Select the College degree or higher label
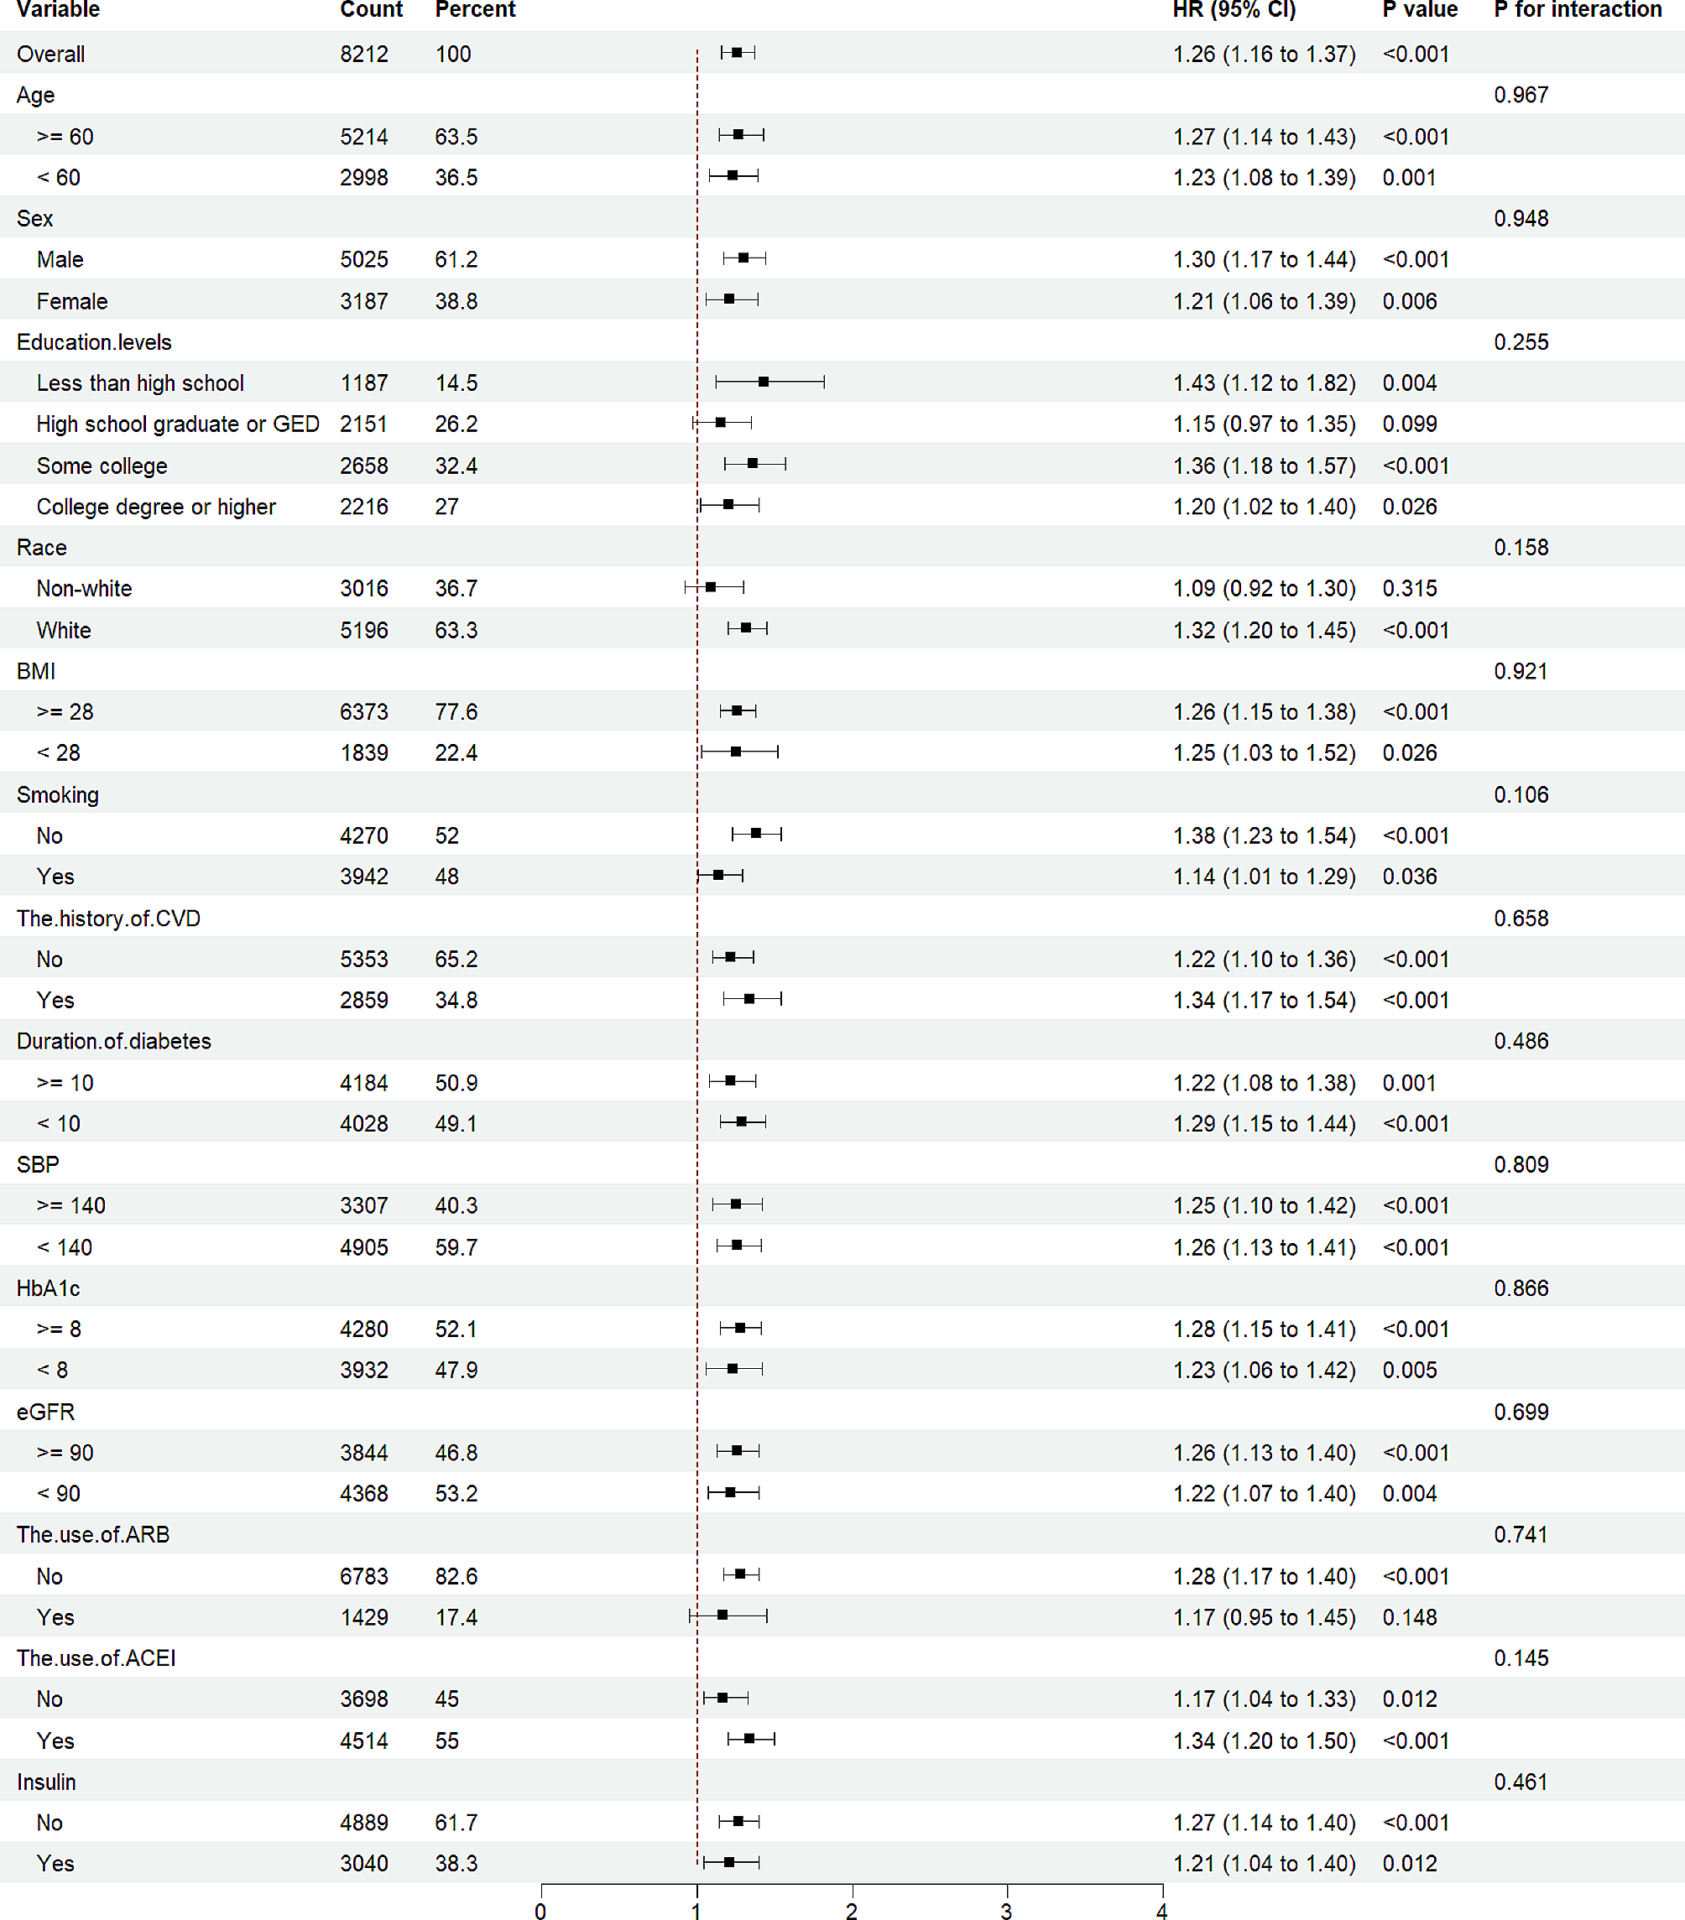Image resolution: width=1685 pixels, height=1920 pixels. coord(156,507)
